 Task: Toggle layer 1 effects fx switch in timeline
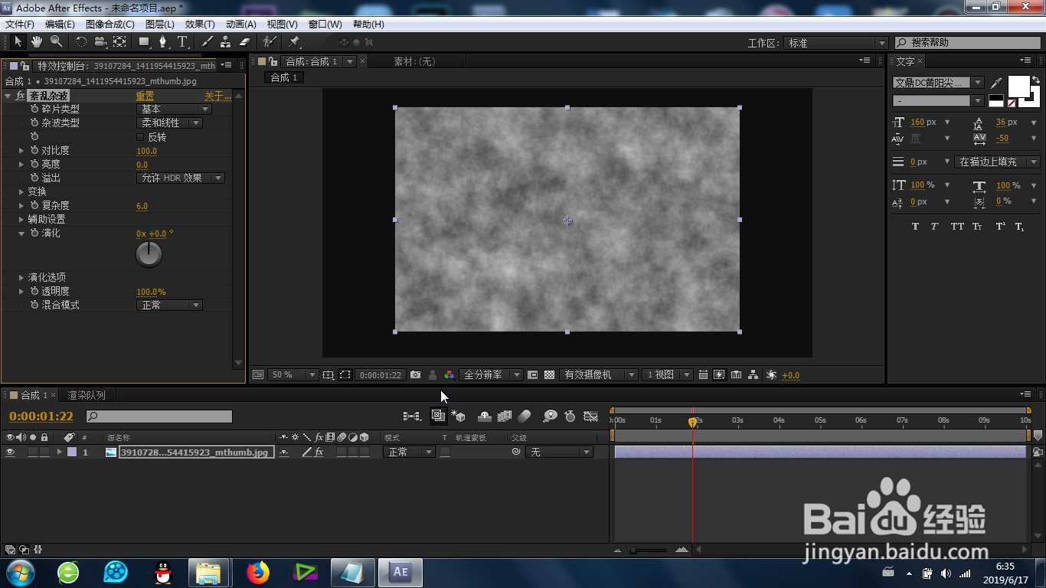(319, 452)
